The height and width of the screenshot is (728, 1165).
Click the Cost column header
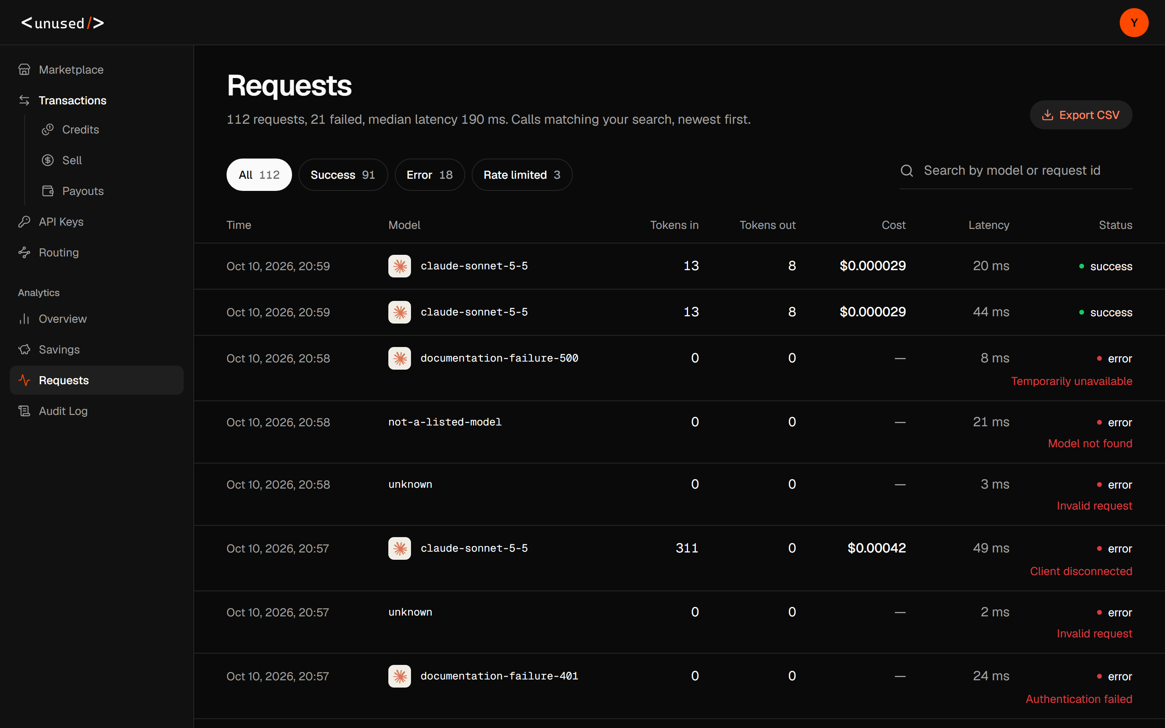(894, 225)
